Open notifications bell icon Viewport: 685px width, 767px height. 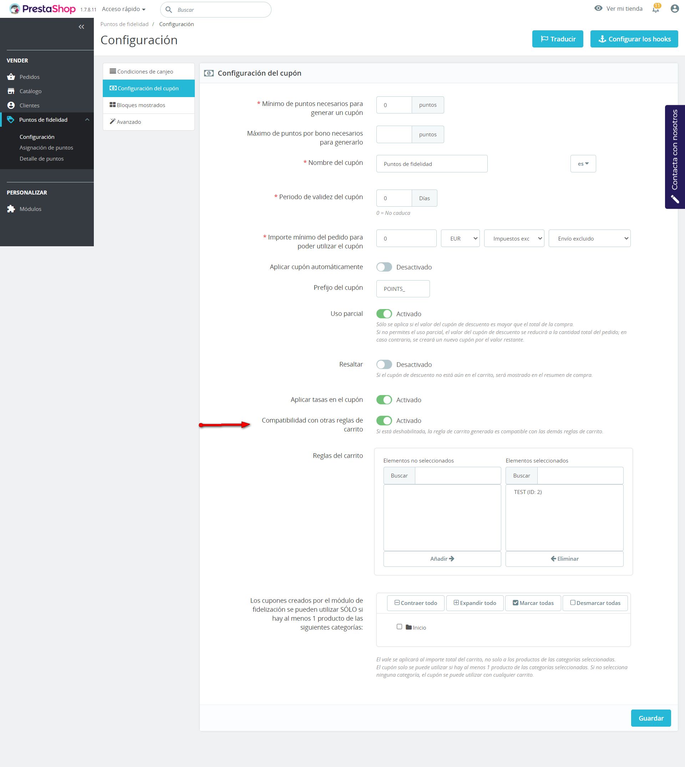pos(656,9)
